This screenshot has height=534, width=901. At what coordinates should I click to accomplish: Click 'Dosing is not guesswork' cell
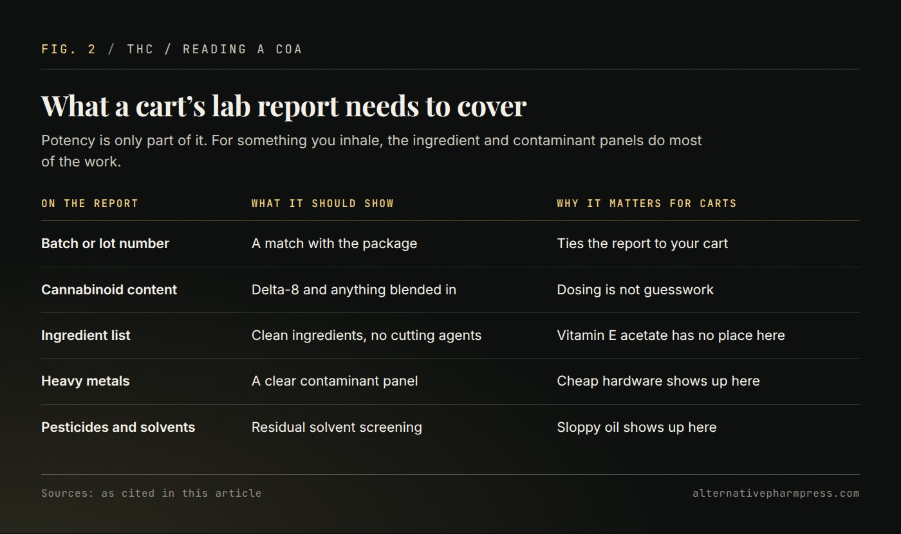point(635,290)
